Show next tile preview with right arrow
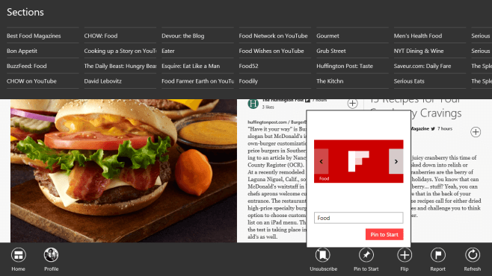Viewport: 492px width, 276px height. tap(396, 161)
